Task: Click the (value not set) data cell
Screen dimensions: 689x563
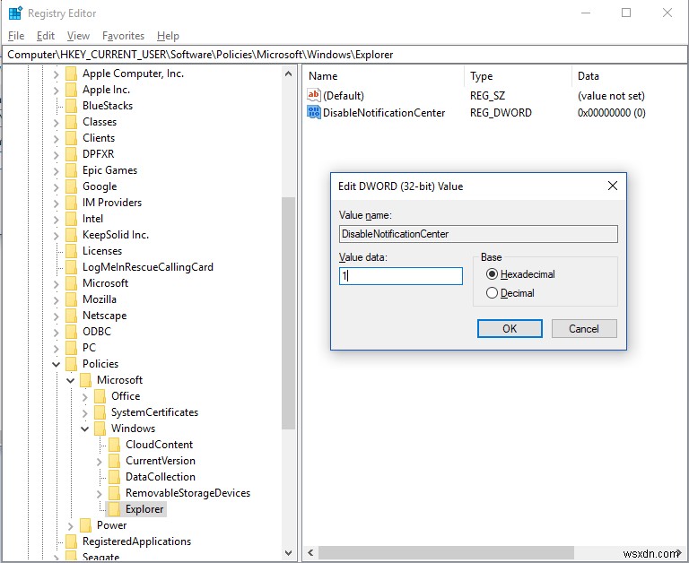Action: pos(611,96)
